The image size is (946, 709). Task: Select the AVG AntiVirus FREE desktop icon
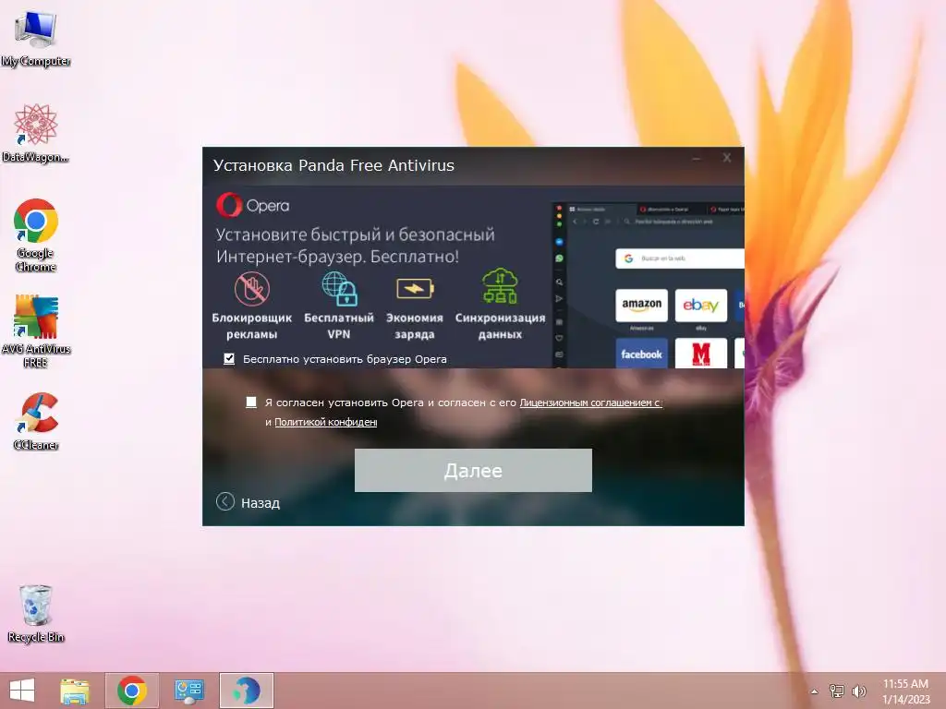coord(36,331)
